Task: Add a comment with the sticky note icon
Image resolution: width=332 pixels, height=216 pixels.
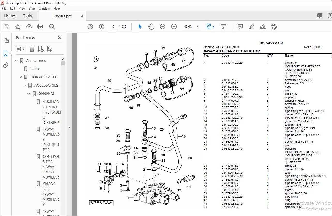Action: click(240, 27)
